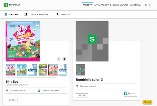Click ENTRA button for Billy Bot
The height and width of the screenshot is (106, 157).
pos(12,100)
